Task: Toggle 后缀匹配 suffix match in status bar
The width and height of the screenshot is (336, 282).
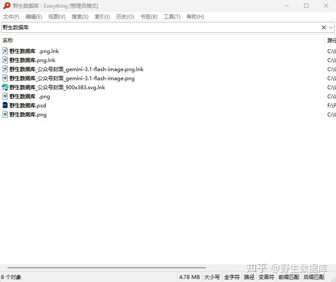Action: pos(314,277)
